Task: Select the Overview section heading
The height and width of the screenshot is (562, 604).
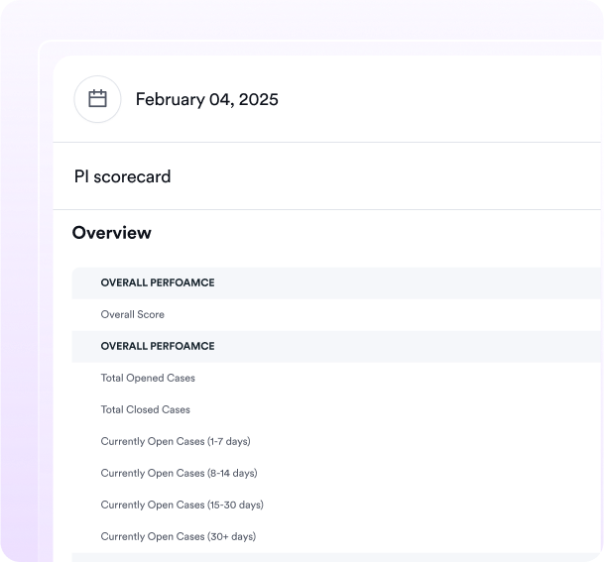Action: tap(111, 233)
